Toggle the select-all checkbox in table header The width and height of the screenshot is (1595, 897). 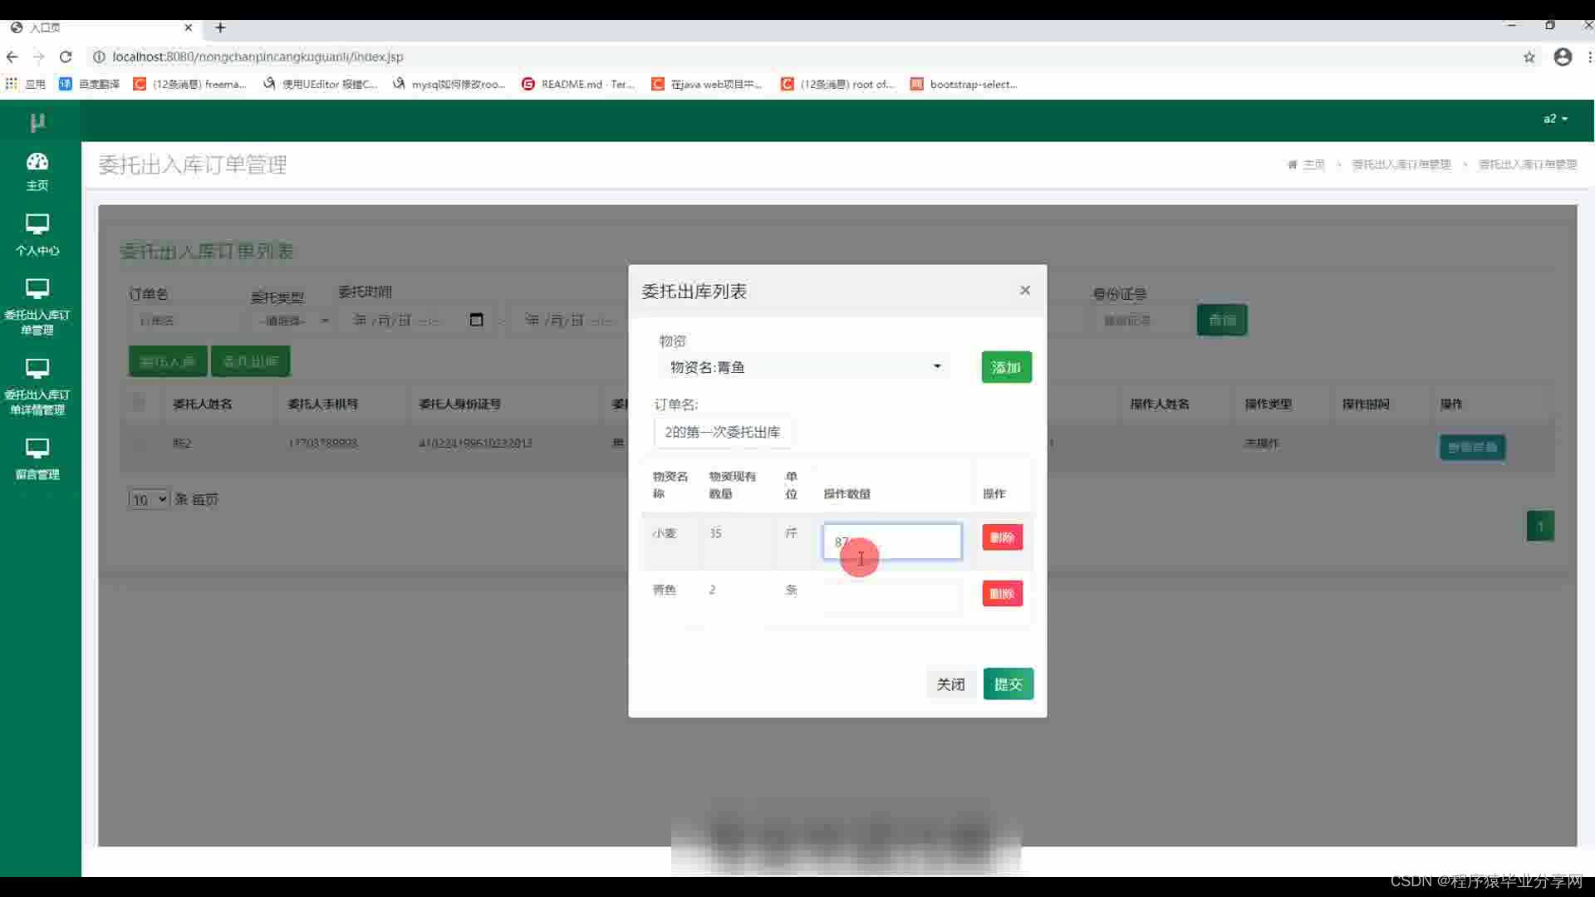pyautogui.click(x=139, y=404)
